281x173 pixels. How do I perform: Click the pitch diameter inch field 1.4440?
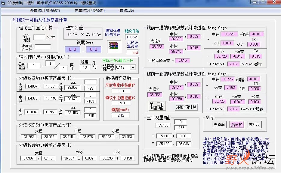(x=51, y=98)
